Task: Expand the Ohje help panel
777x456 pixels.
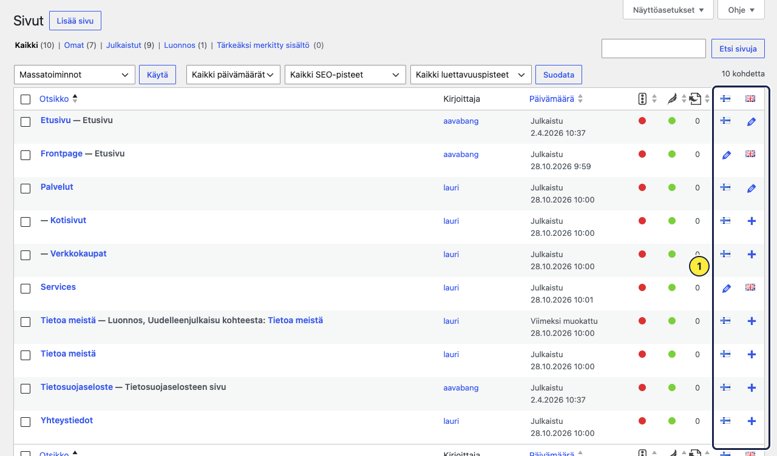Action: 741,10
